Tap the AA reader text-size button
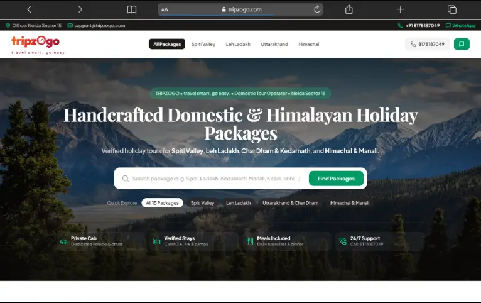The width and height of the screenshot is (481, 303). tap(165, 9)
